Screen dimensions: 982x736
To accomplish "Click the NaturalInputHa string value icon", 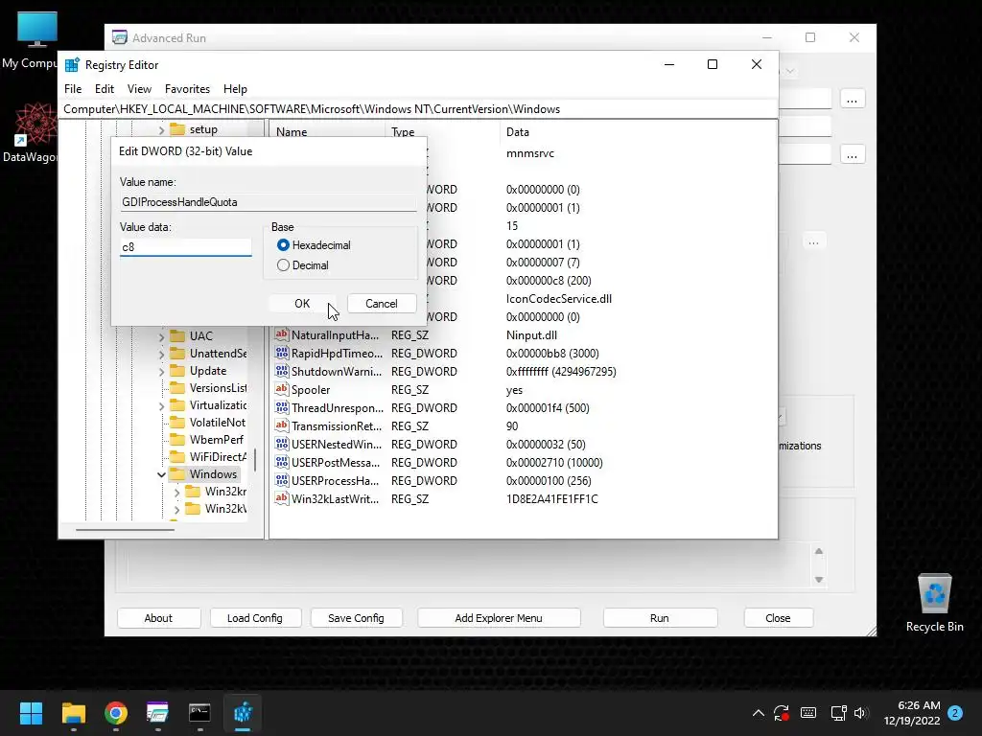I will pos(282,334).
